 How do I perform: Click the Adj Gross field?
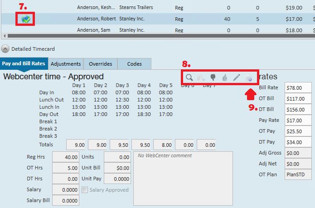pos(298,153)
